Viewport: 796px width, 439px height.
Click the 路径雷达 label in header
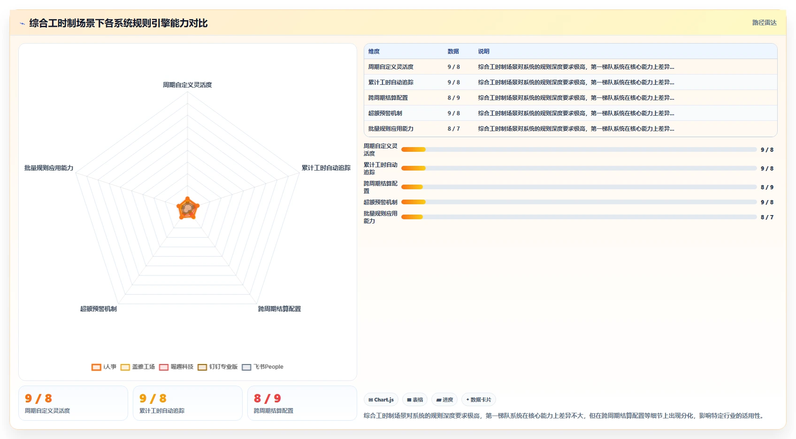pyautogui.click(x=764, y=22)
